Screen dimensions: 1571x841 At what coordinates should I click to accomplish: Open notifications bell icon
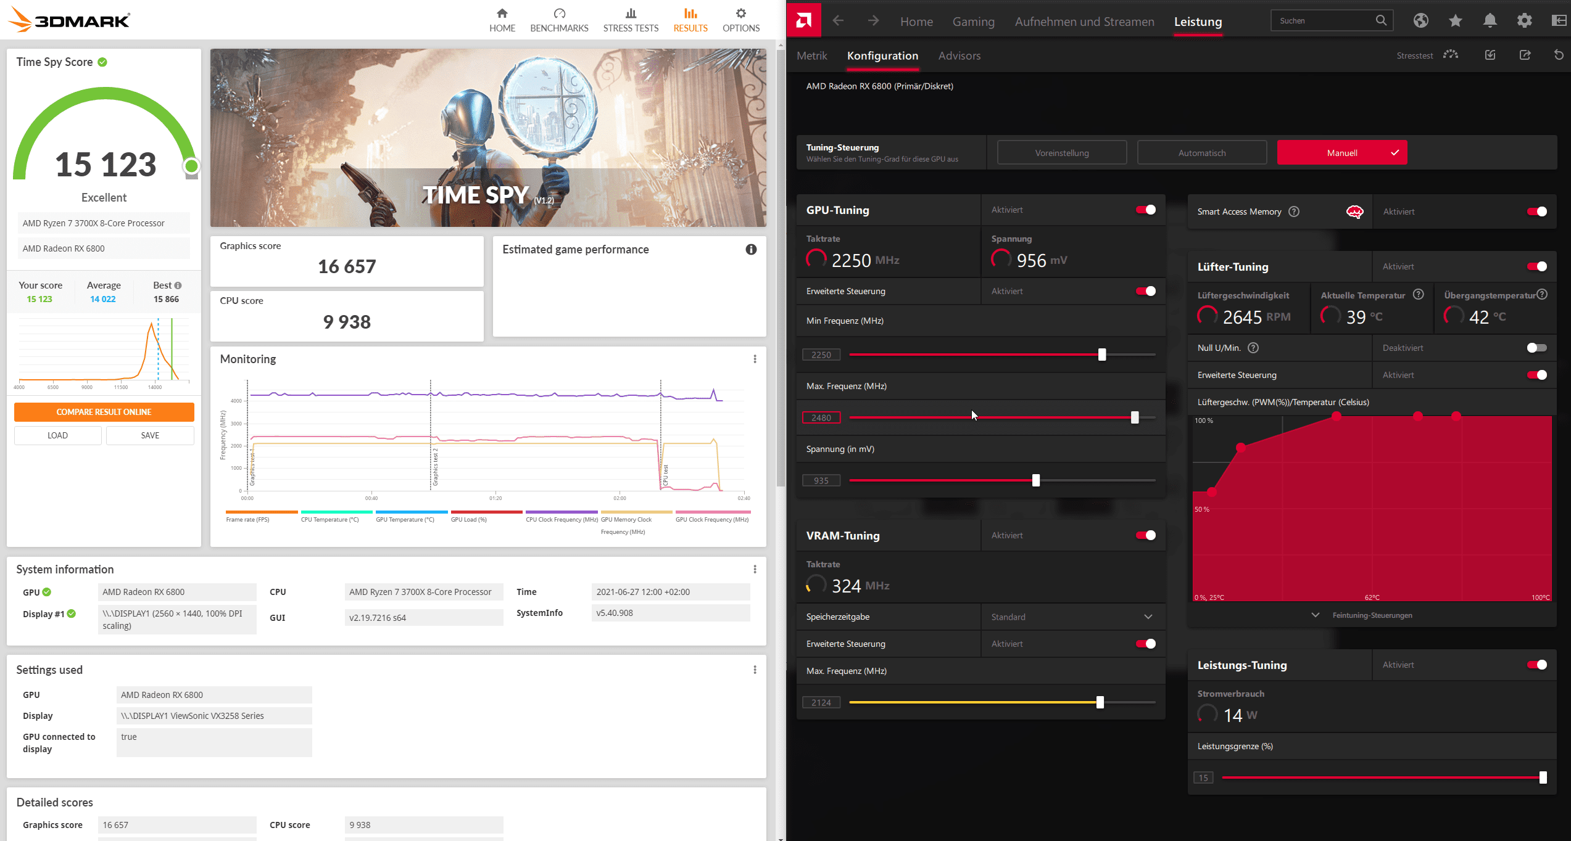pyautogui.click(x=1490, y=21)
